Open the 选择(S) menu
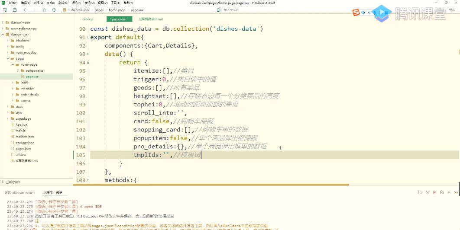This screenshot has width=460, height=230. 38,3
